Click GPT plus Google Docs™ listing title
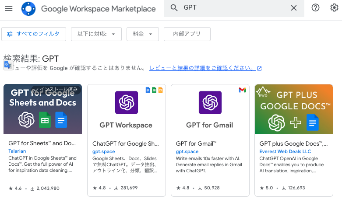The width and height of the screenshot is (342, 199). [293, 143]
